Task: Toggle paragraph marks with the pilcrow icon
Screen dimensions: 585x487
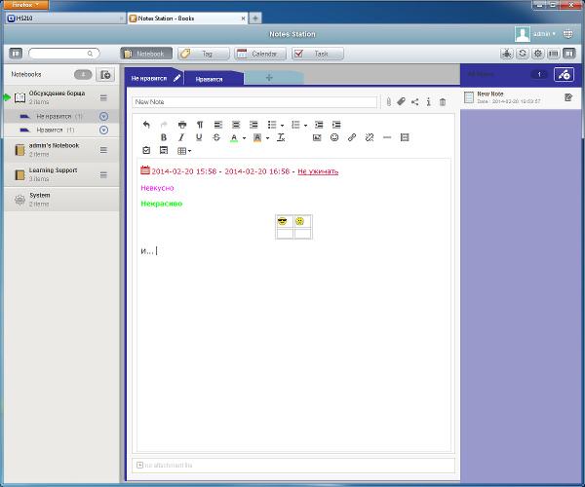Action: (x=200, y=125)
